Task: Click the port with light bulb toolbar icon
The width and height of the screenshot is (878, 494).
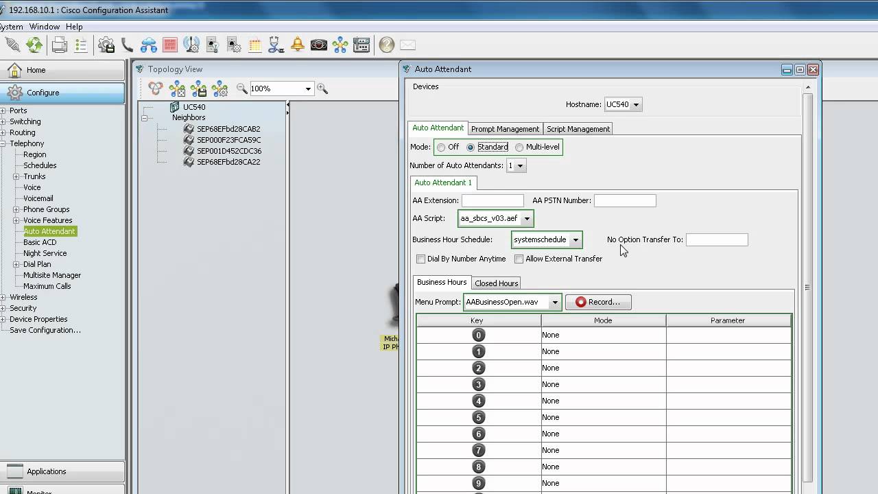Action: 213,45
